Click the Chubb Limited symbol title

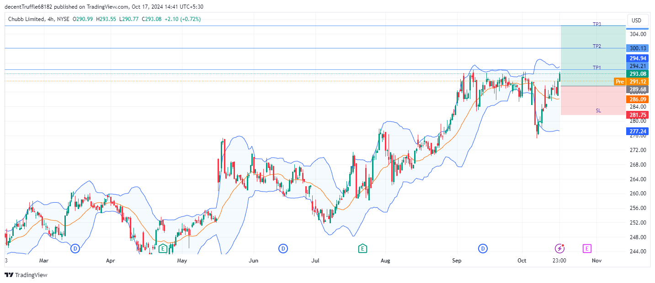pos(26,19)
